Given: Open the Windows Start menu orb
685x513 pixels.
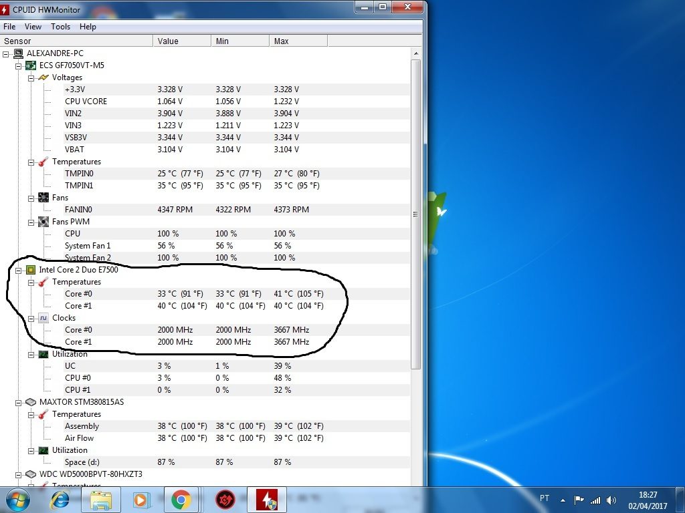Looking at the screenshot, I should click(x=18, y=500).
